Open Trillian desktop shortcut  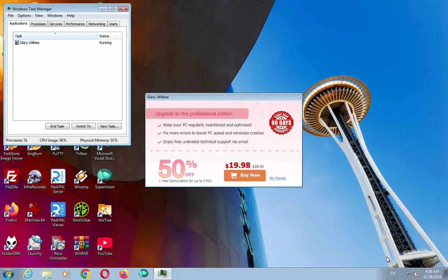[82, 150]
